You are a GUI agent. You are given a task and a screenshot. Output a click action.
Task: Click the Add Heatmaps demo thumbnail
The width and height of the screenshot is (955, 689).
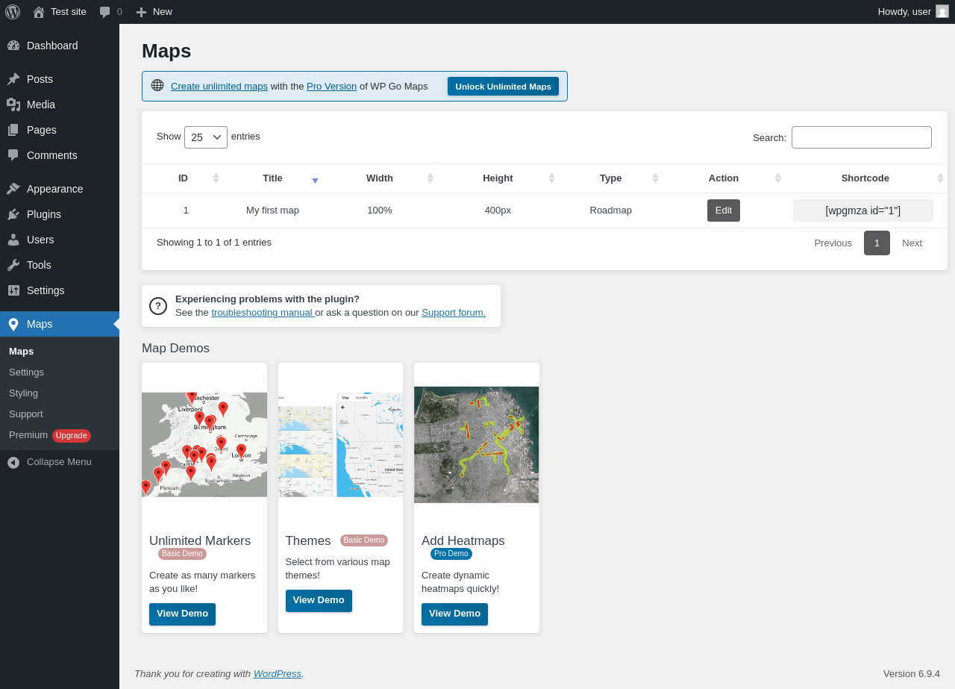click(476, 444)
